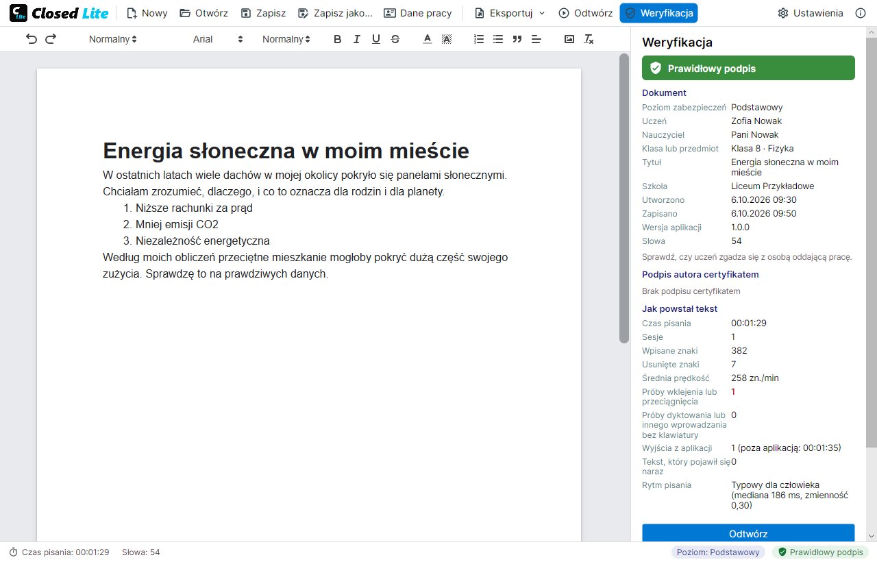Image resolution: width=877 pixels, height=562 pixels.
Task: Click the Prawidłowy podpis green banner
Action: point(748,68)
